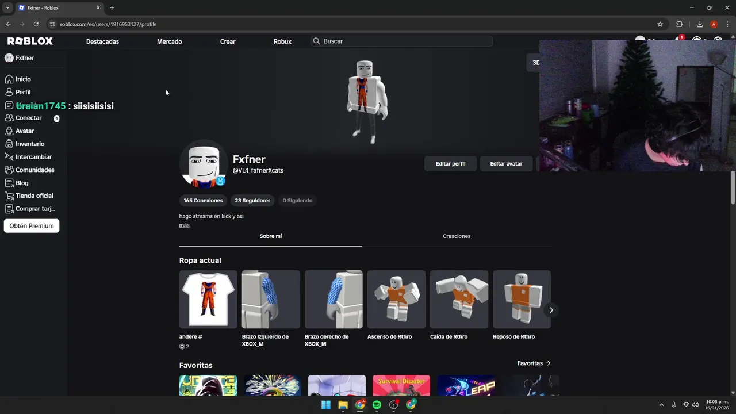Open andere # shirt thumbnail
Screen dimensions: 736x414
point(208,299)
